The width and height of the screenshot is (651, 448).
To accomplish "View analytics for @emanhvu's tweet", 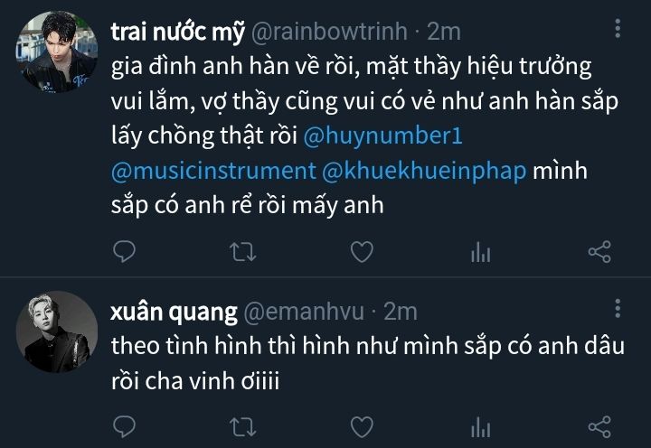I will [x=481, y=427].
